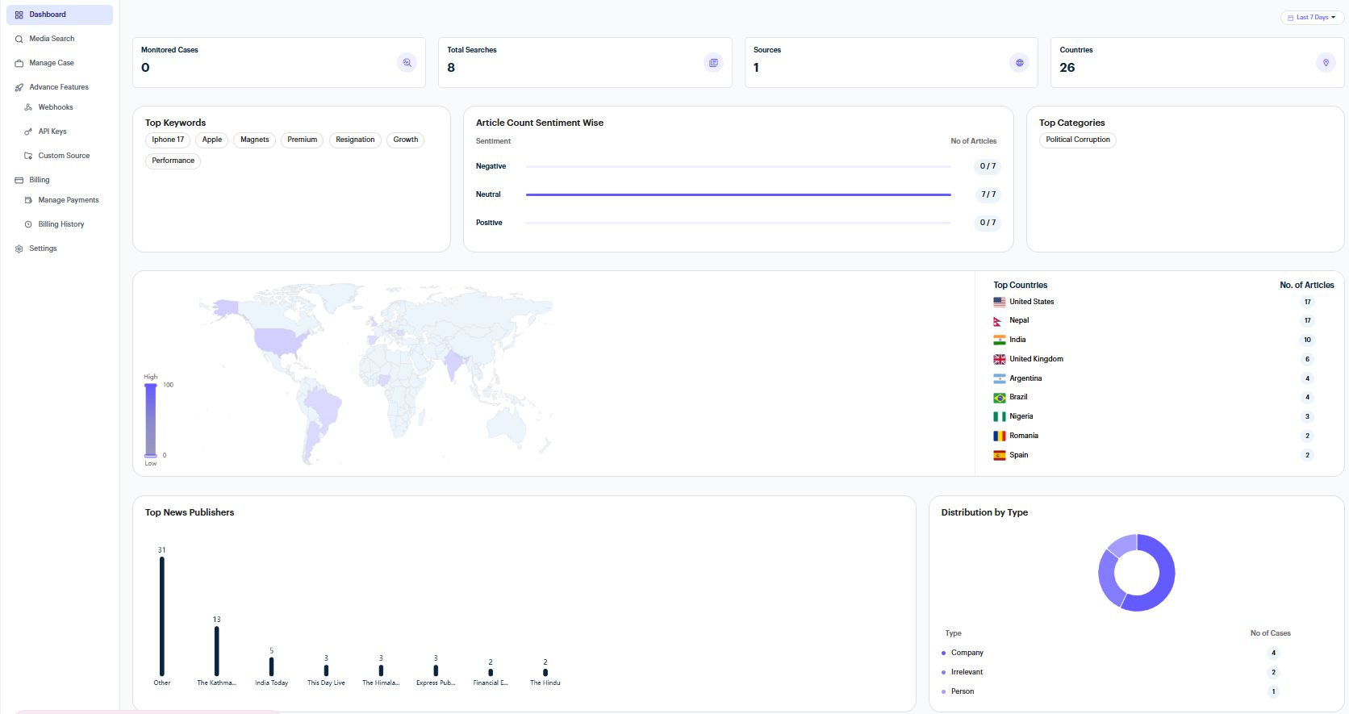Open Billing History link
The image size is (1349, 714).
tap(61, 224)
